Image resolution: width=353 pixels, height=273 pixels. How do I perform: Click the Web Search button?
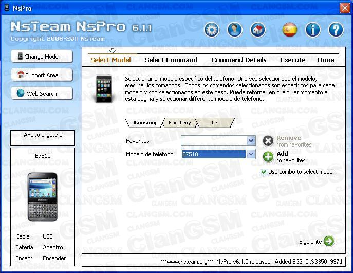coord(42,94)
